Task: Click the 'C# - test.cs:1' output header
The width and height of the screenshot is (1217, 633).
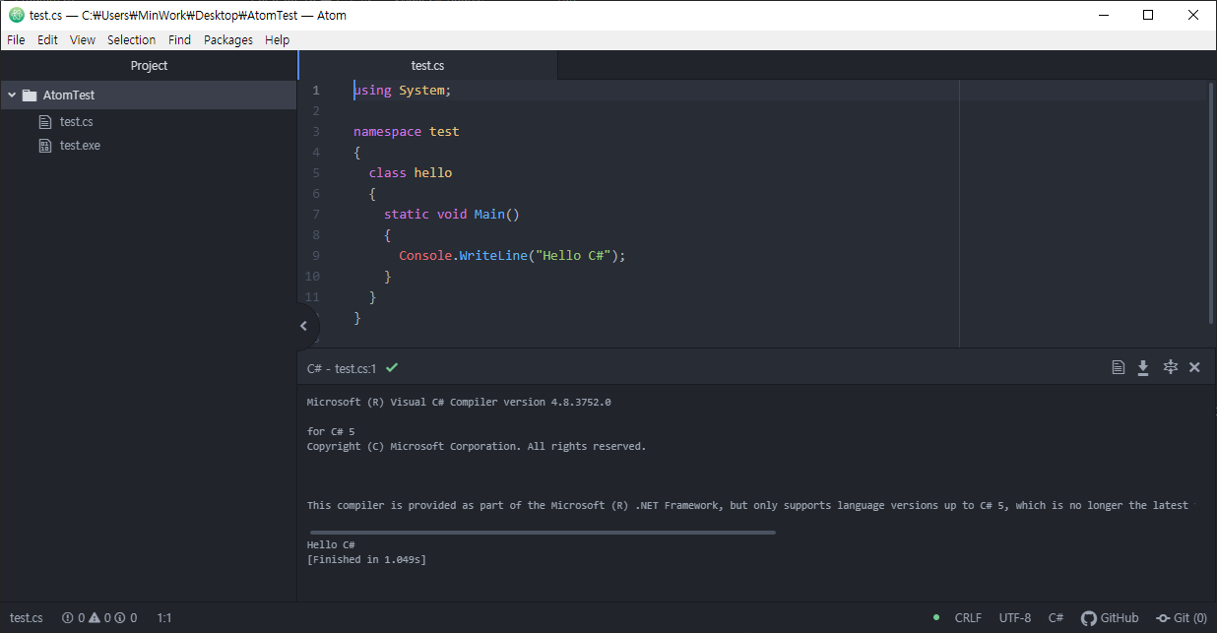Action: 342,368
